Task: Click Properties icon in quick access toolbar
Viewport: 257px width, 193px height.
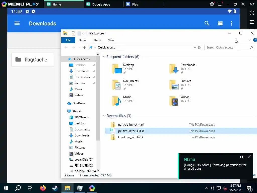Action: [74, 33]
